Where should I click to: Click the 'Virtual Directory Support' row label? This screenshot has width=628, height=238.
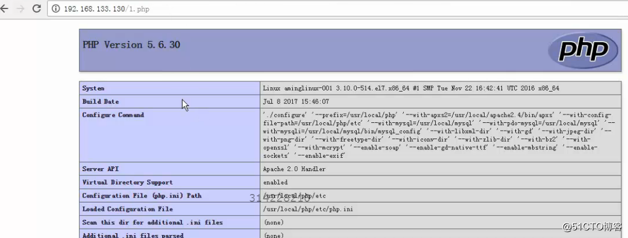point(127,183)
